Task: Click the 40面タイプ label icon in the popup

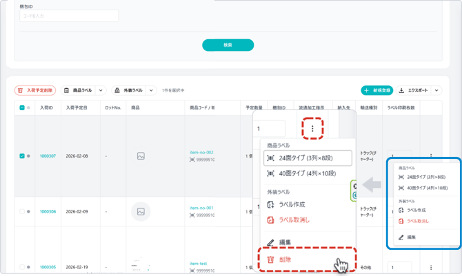Action: (270, 173)
